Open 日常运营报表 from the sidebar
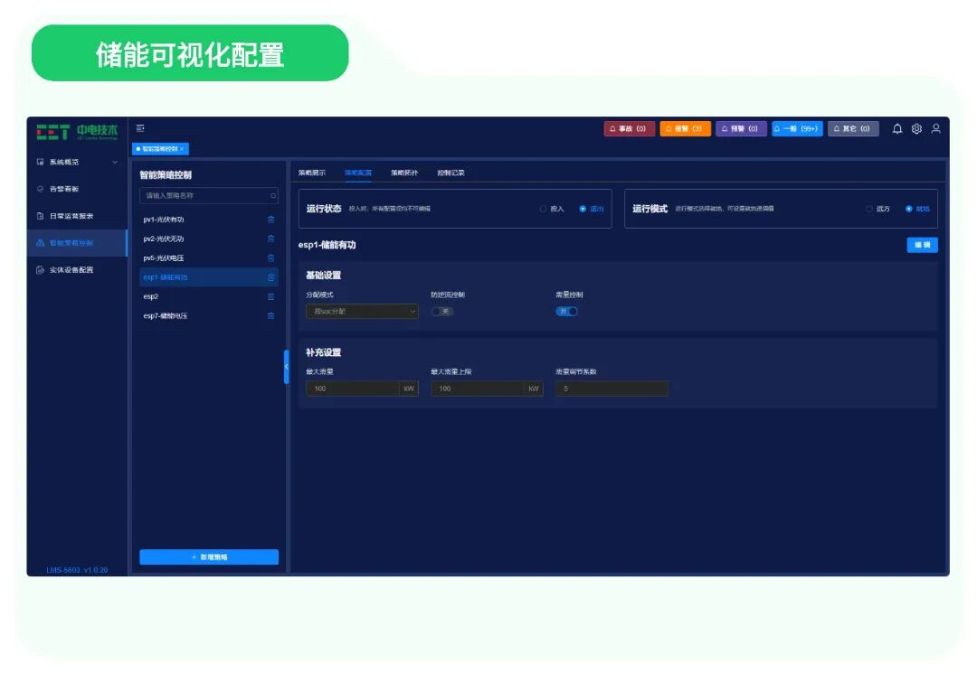 71,216
